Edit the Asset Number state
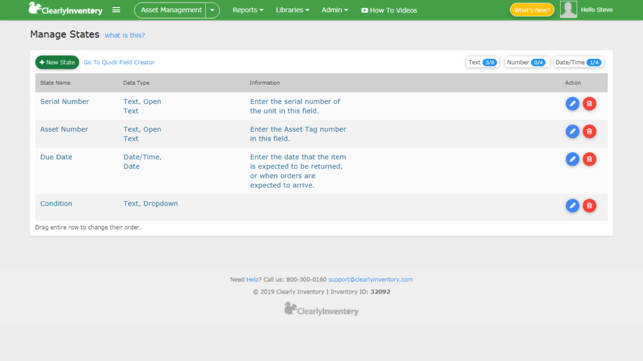Screen dimensions: 643x361 click(572, 132)
